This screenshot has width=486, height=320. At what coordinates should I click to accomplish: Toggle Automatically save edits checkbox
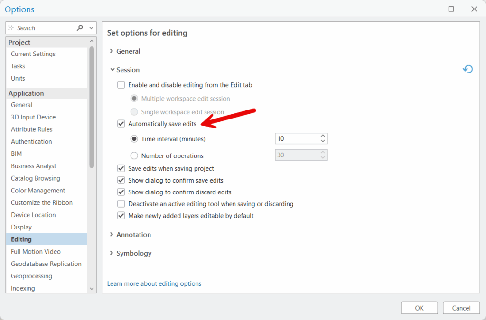click(121, 124)
